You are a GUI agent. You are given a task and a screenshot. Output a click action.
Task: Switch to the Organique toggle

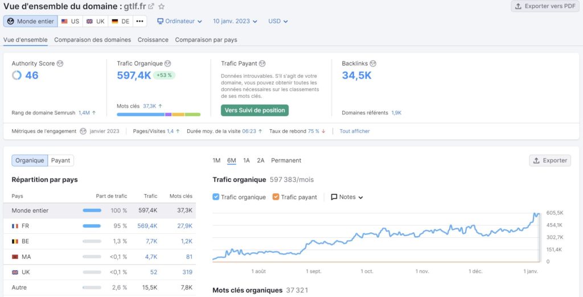30,160
